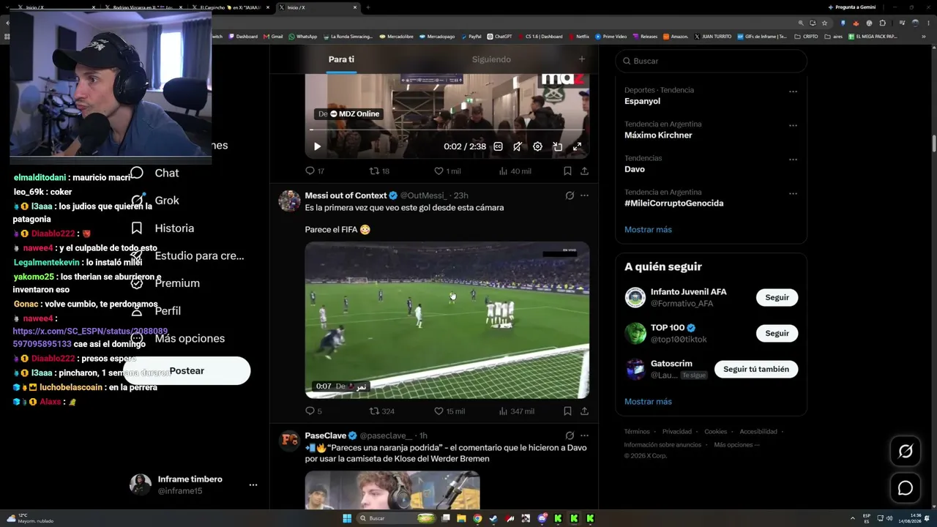Open Perfil in the X sidebar
937x527 pixels.
point(156,311)
